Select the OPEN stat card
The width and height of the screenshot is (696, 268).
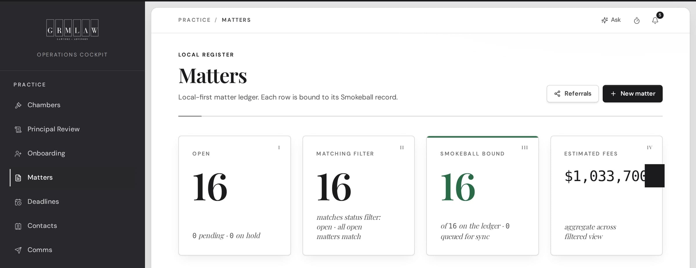coord(235,196)
